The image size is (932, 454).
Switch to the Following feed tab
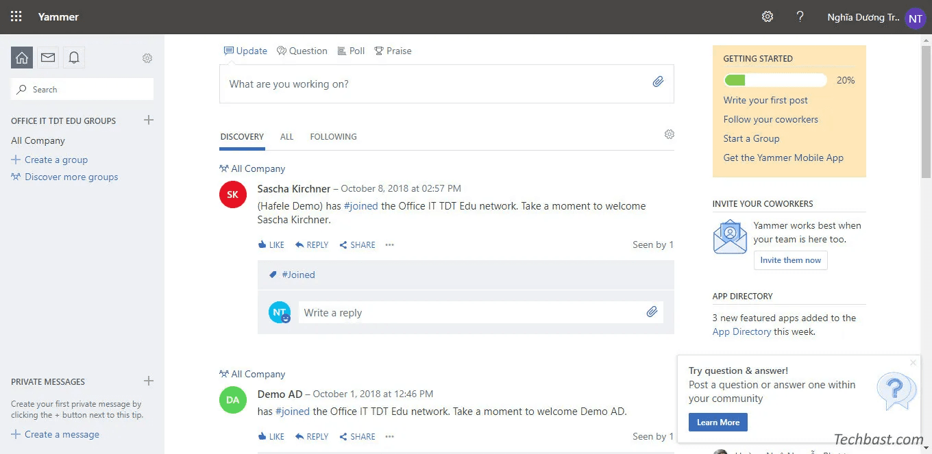point(333,137)
